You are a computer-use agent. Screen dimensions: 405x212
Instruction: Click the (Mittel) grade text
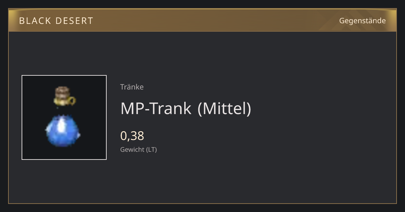coord(224,108)
